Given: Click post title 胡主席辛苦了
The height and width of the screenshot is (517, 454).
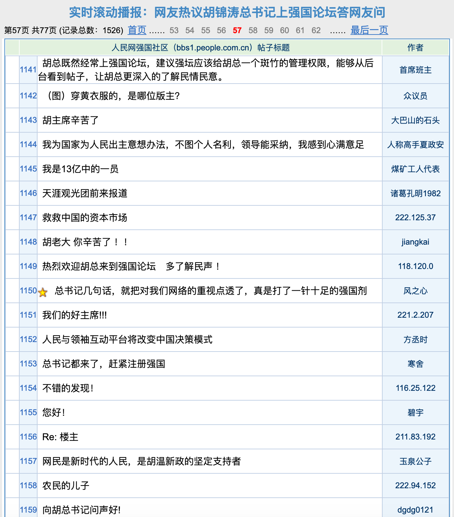Looking at the screenshot, I should (70, 120).
